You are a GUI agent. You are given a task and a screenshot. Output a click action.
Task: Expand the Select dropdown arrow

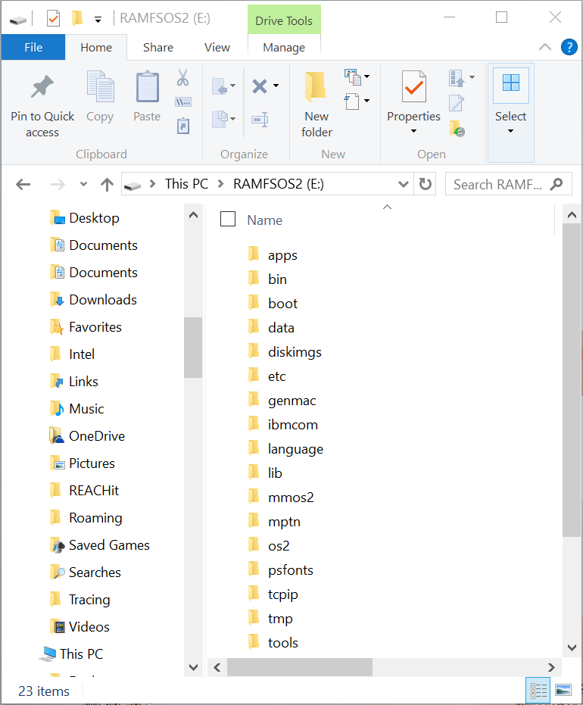(510, 131)
